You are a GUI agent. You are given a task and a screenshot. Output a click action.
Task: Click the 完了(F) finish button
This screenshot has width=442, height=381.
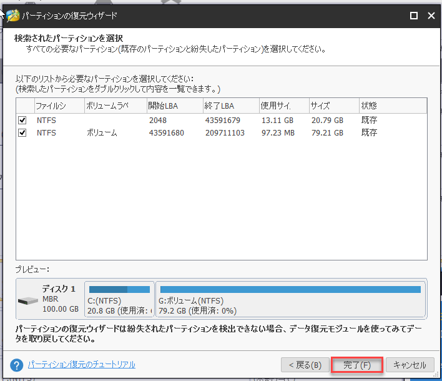point(357,365)
